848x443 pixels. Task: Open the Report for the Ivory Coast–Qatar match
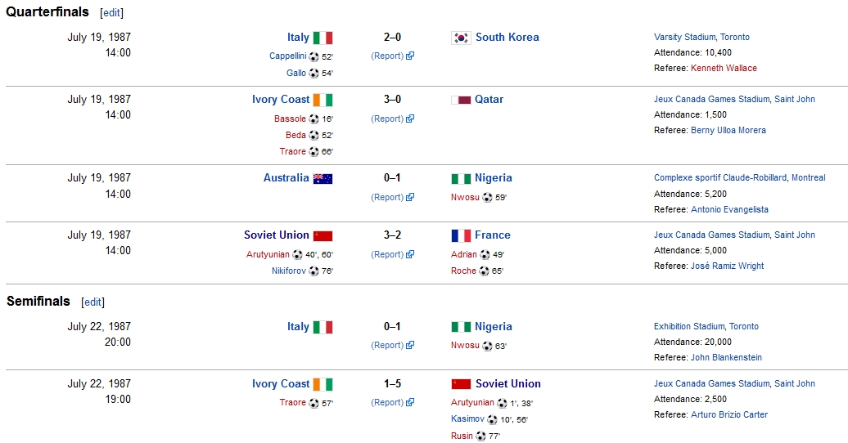coord(387,119)
